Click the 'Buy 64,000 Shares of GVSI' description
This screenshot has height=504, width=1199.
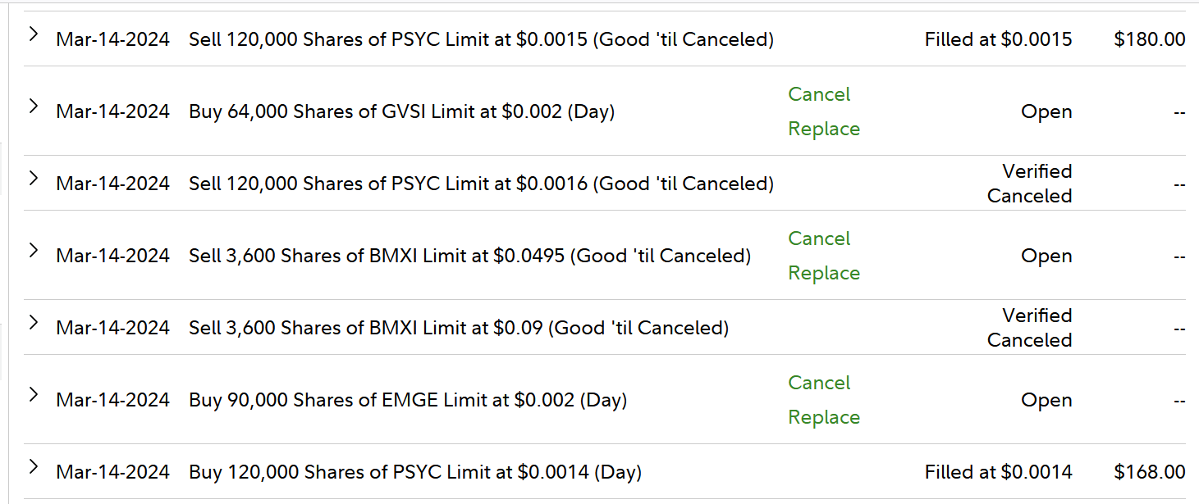pyautogui.click(x=401, y=111)
